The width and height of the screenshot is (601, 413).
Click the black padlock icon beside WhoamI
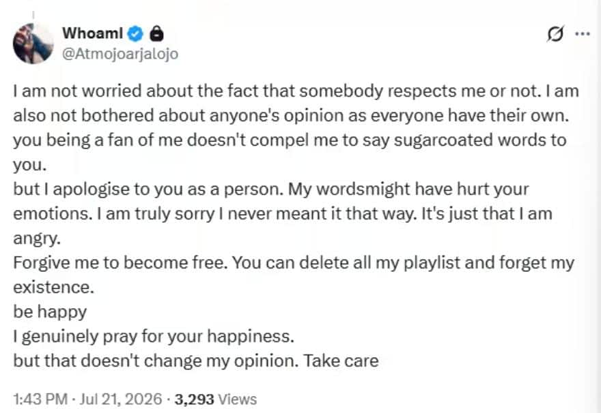(156, 33)
